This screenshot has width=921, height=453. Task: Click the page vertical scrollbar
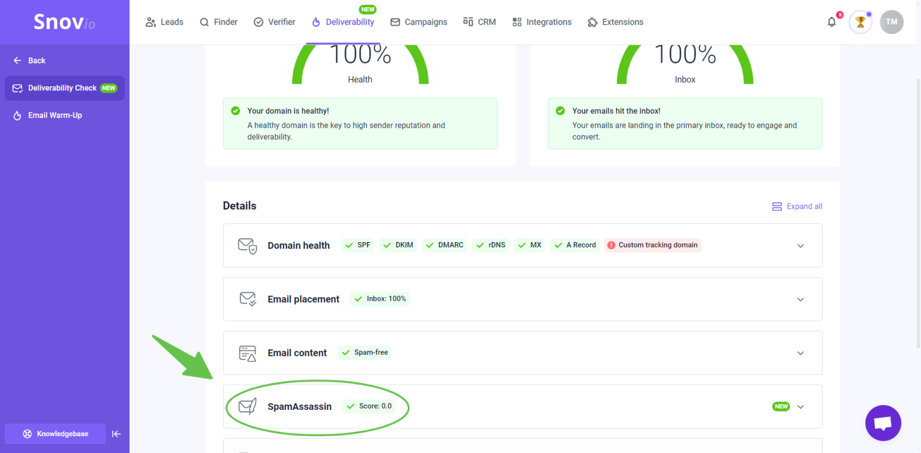pyautogui.click(x=918, y=213)
